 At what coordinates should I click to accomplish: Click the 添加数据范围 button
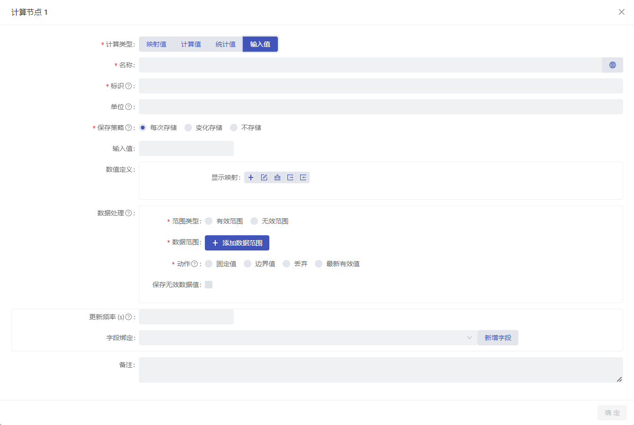tap(237, 243)
